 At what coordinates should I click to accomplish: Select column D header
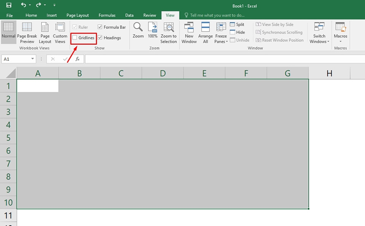click(x=163, y=73)
